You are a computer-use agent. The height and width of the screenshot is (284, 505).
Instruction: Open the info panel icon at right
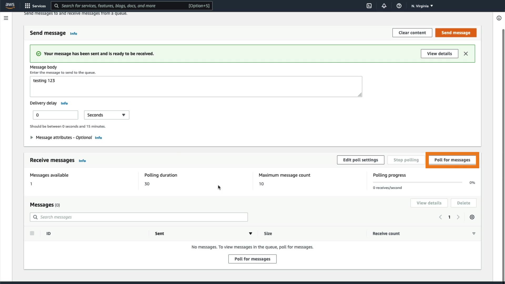coord(499,18)
